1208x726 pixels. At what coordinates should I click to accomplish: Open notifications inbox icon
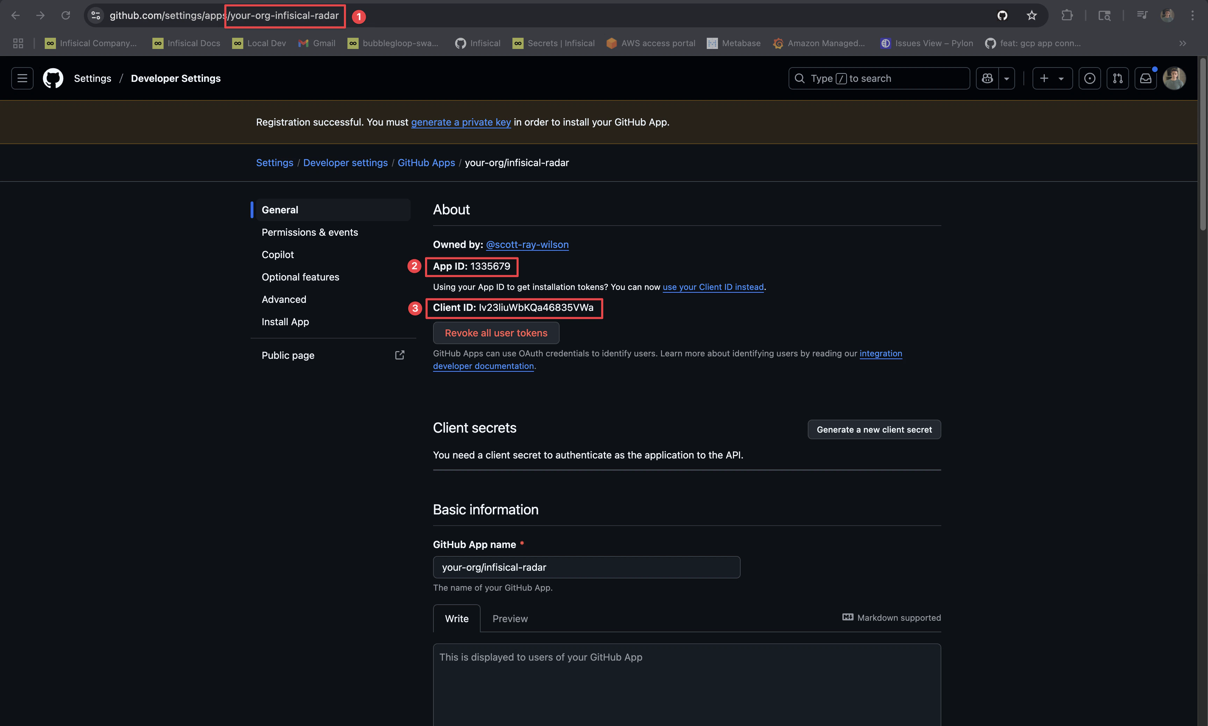click(x=1145, y=78)
